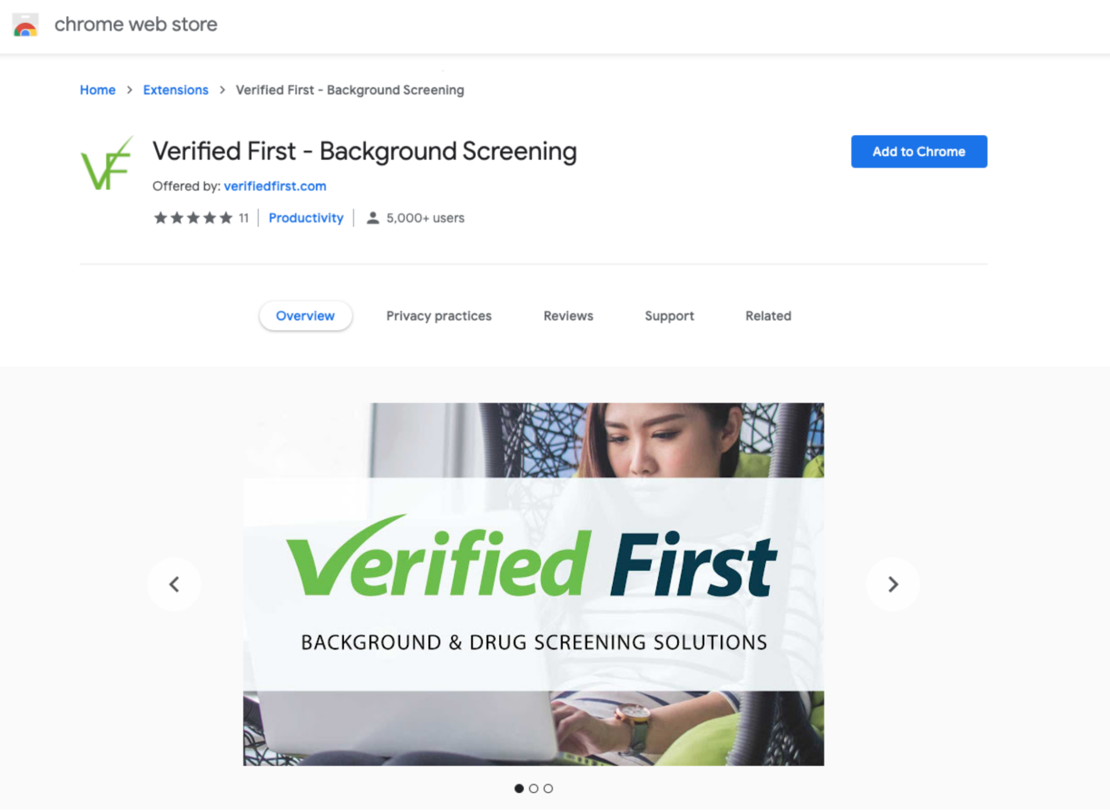This screenshot has width=1110, height=810.
Task: Click the chrome web store title text
Action: coord(136,24)
